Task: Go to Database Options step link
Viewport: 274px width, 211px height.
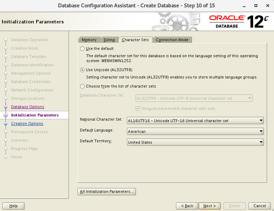Action: click(27, 107)
